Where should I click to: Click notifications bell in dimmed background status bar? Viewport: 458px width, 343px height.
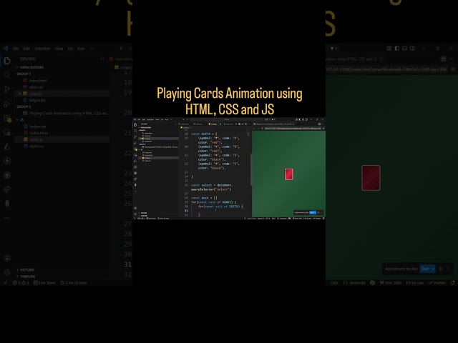[453, 283]
